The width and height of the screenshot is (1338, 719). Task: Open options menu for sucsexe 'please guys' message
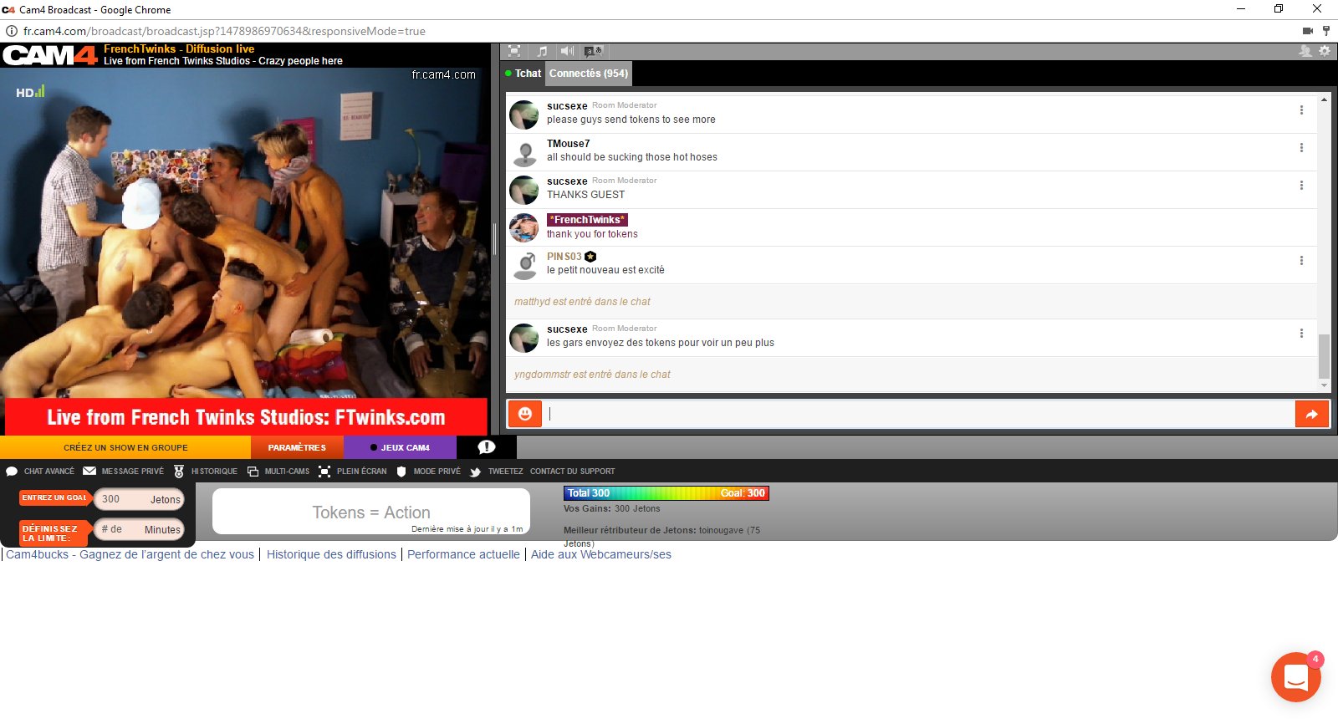coord(1301,110)
